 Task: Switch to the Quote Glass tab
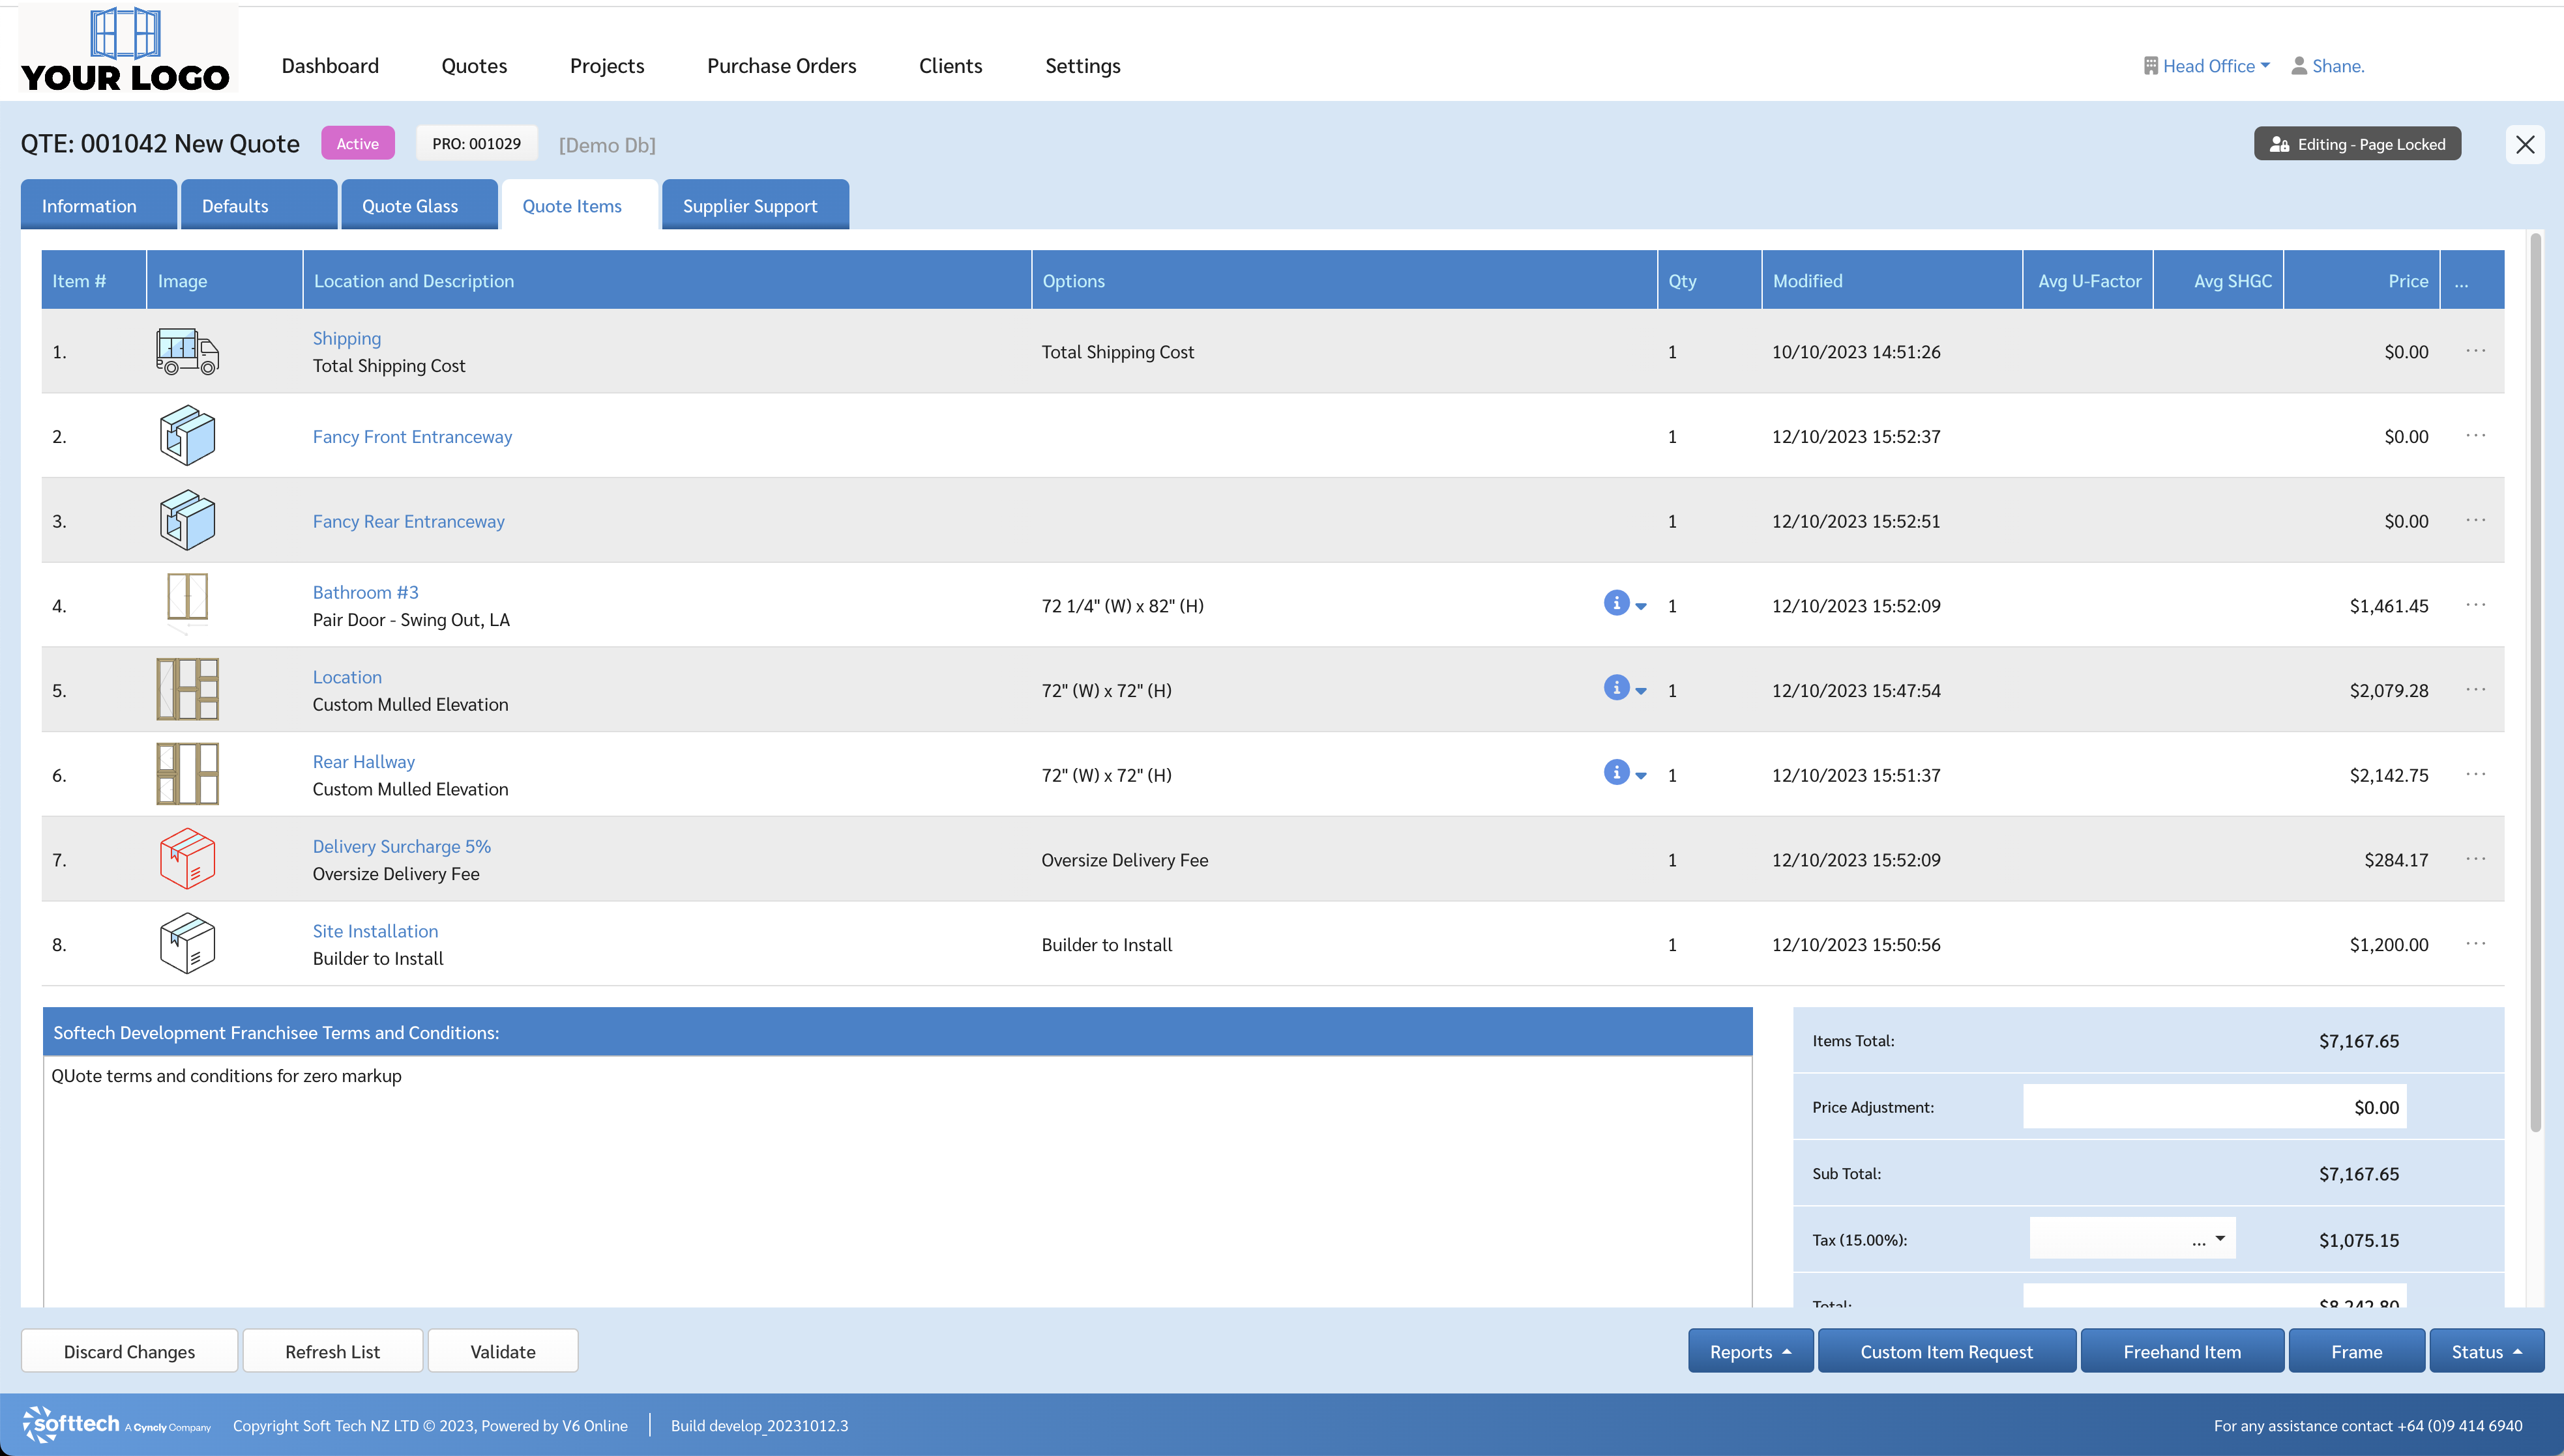coord(410,206)
